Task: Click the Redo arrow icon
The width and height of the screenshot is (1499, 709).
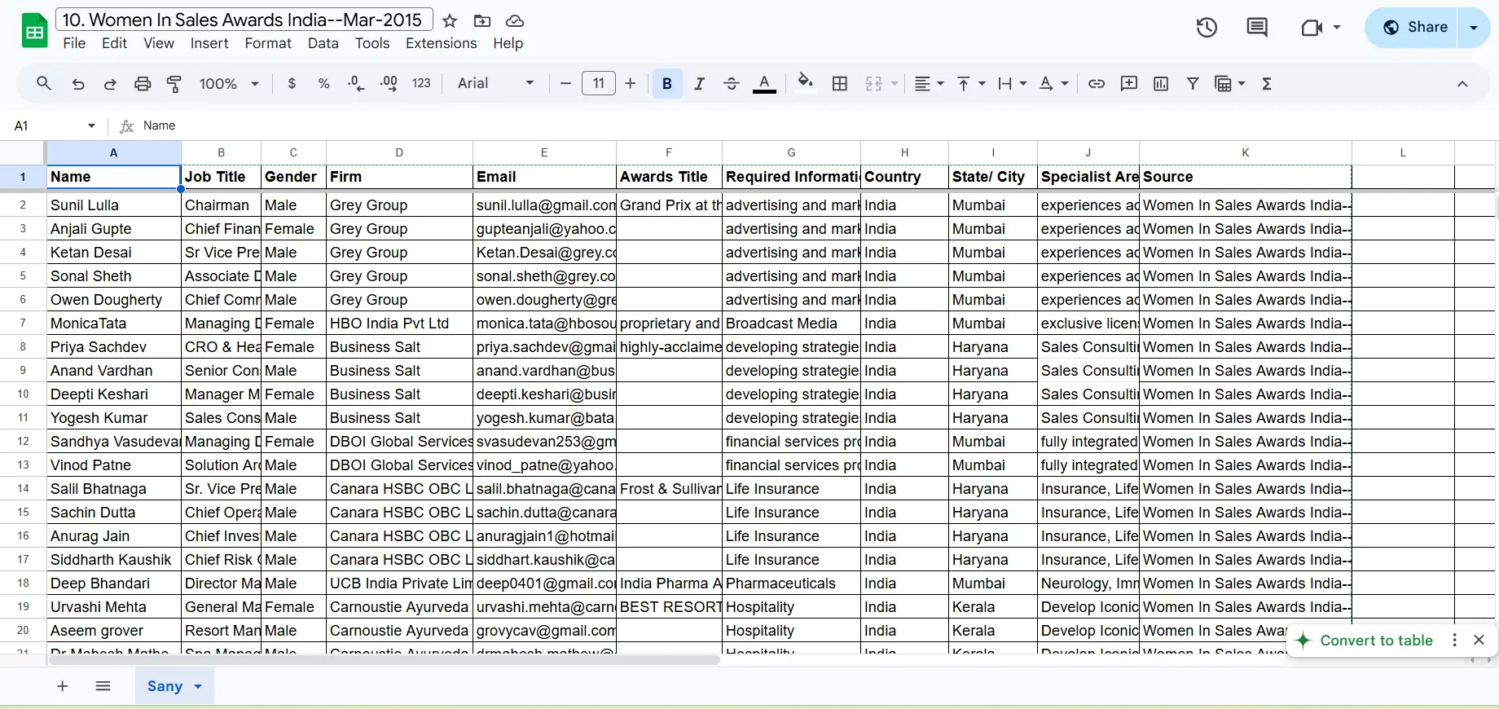Action: (110, 83)
